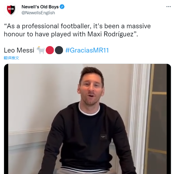Click the 'Maxi Rodríguez' name in the tweet
The height and width of the screenshot is (174, 176).
(x=110, y=34)
